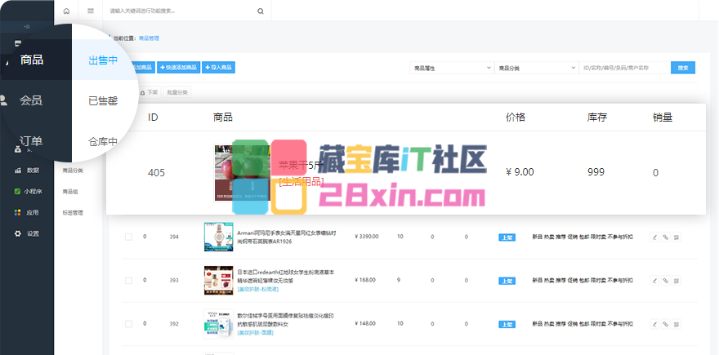Screen dimensions: 719x355
Task: Select 商品分类 in the sub-menu
Action: coord(73,171)
